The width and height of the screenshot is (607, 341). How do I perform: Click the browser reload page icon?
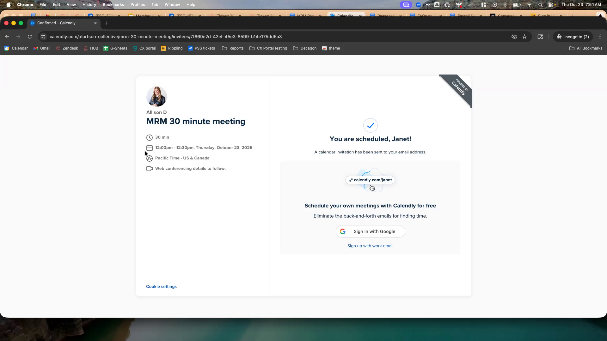point(30,37)
